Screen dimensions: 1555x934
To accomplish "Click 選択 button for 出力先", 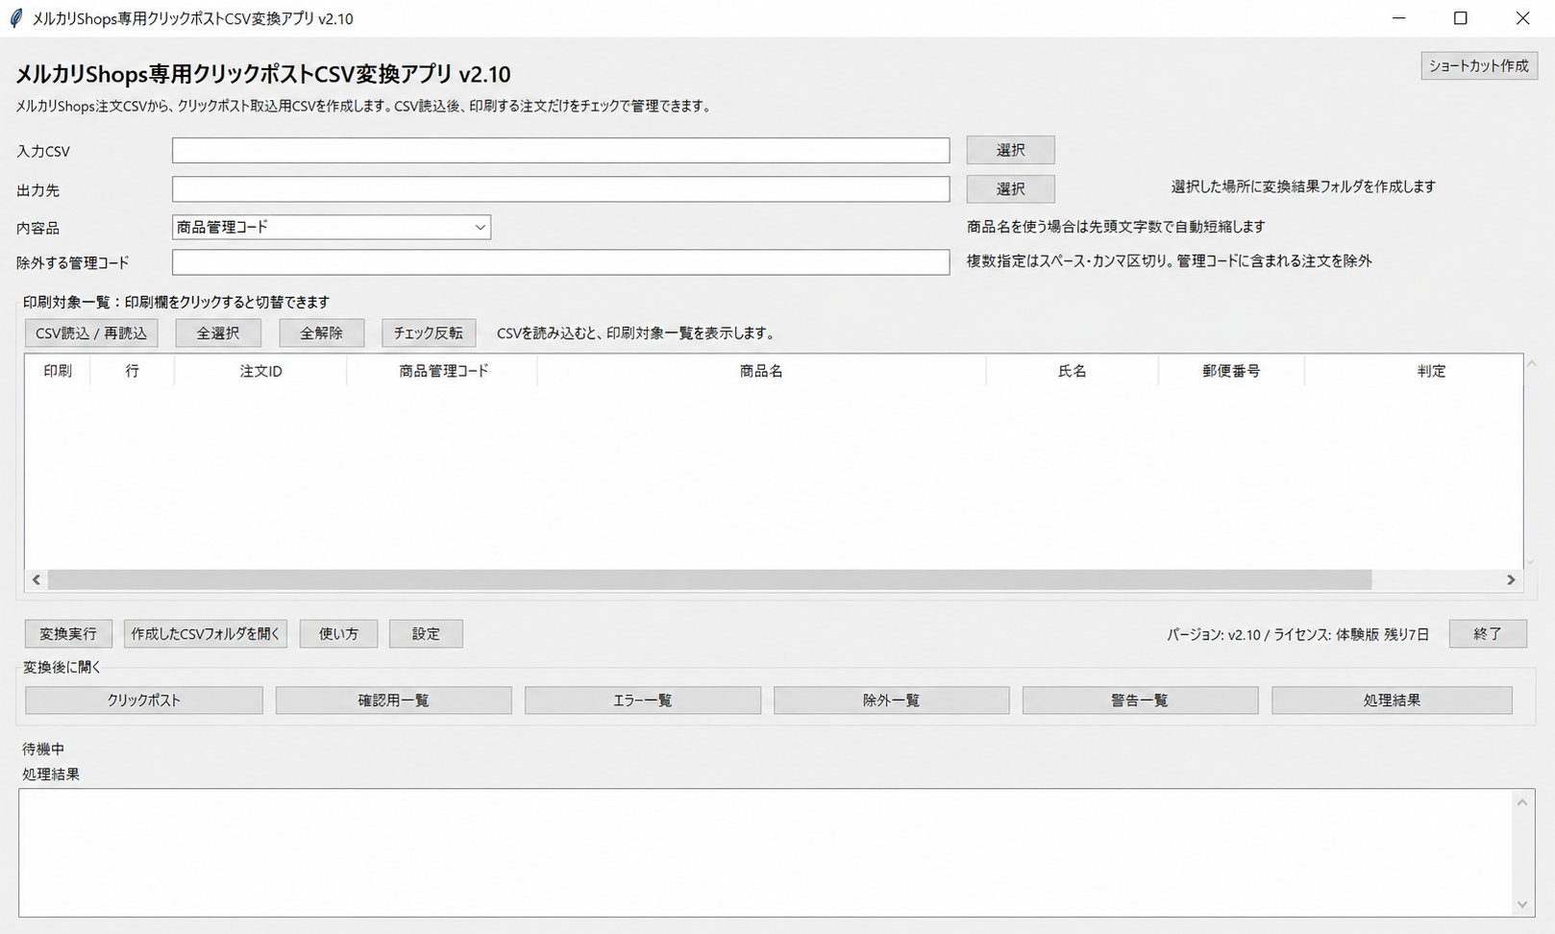I will point(1010,189).
